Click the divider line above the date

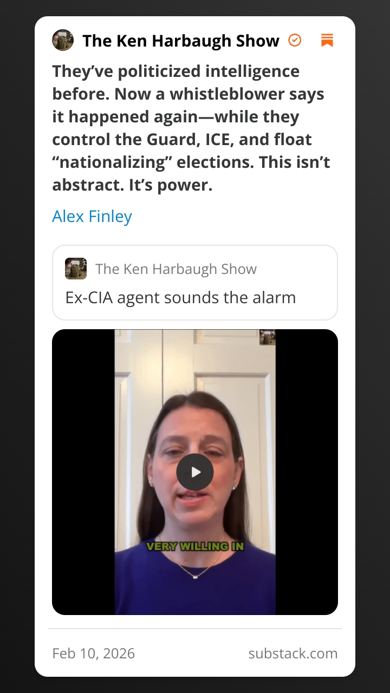coord(195,629)
